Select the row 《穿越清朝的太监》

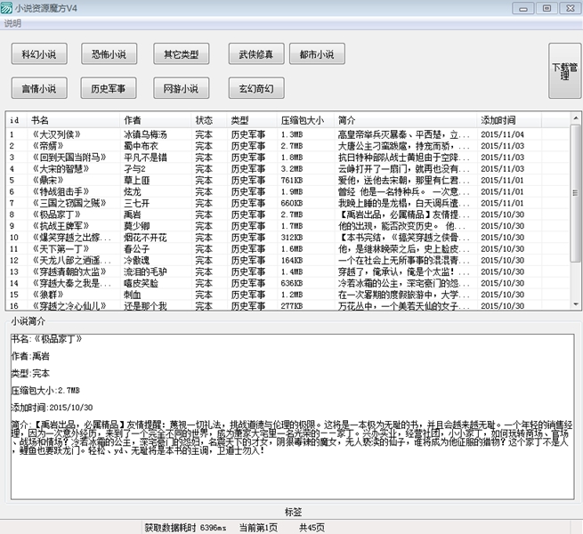[x=287, y=271]
